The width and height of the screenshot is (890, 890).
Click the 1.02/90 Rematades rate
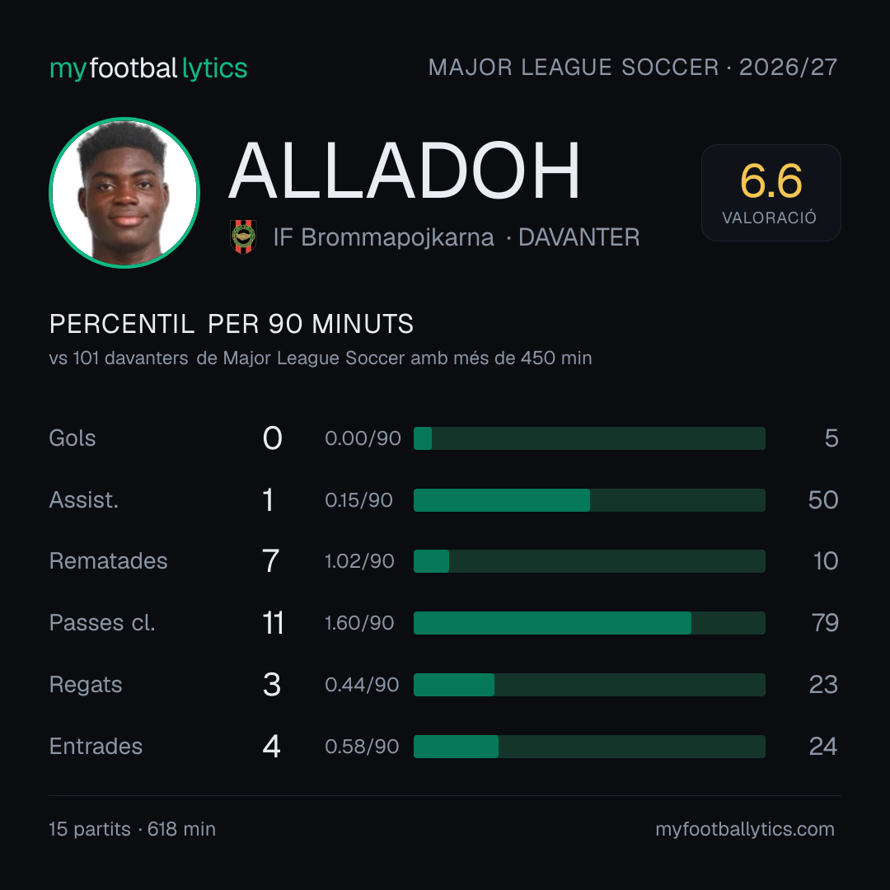(359, 561)
